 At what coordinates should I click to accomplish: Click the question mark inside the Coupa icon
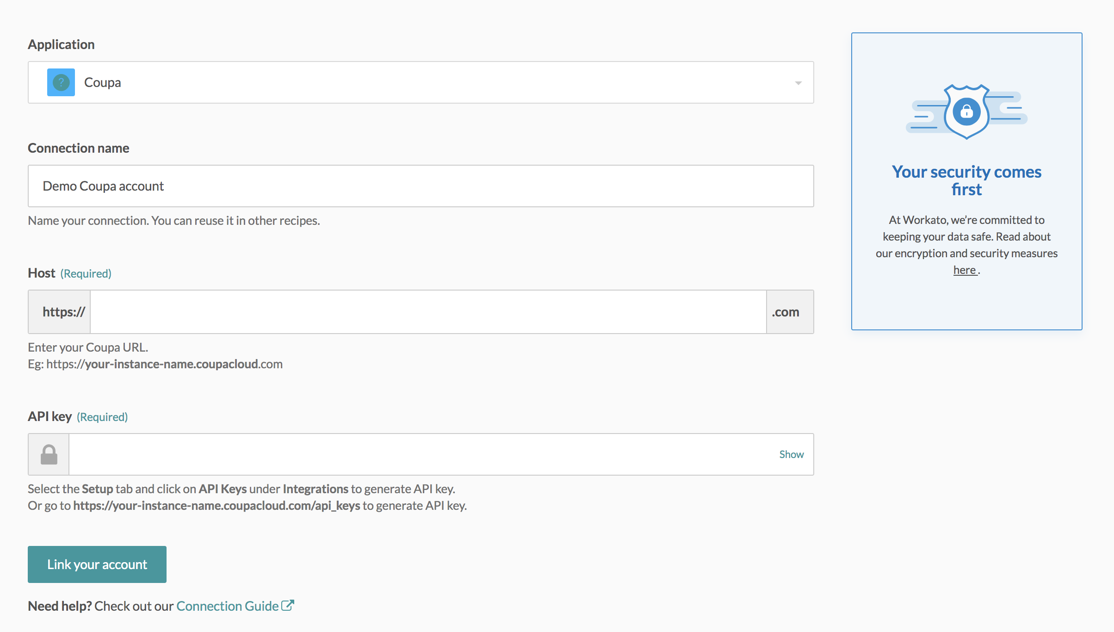tap(61, 82)
